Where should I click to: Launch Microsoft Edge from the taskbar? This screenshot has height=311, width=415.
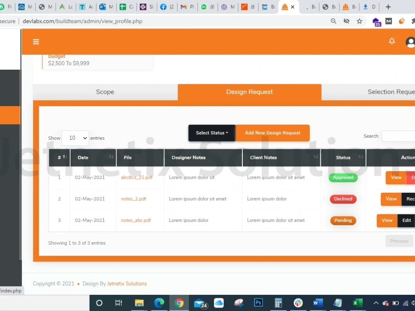(x=159, y=303)
